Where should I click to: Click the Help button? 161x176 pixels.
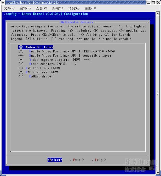[99, 160]
